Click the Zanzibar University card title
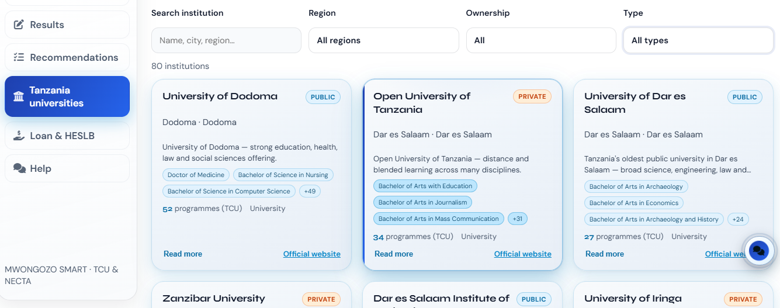 214,298
